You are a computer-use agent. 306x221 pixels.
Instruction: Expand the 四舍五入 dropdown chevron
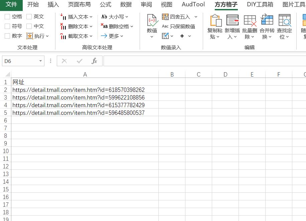click(196, 17)
